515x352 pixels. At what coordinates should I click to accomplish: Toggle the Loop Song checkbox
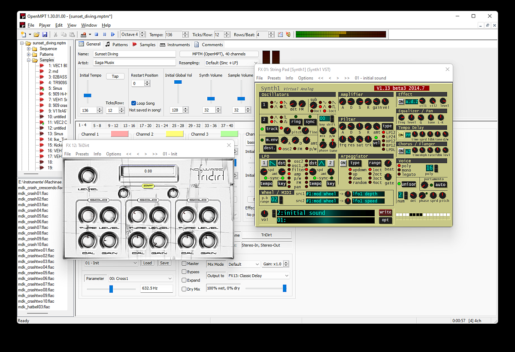pyautogui.click(x=133, y=103)
